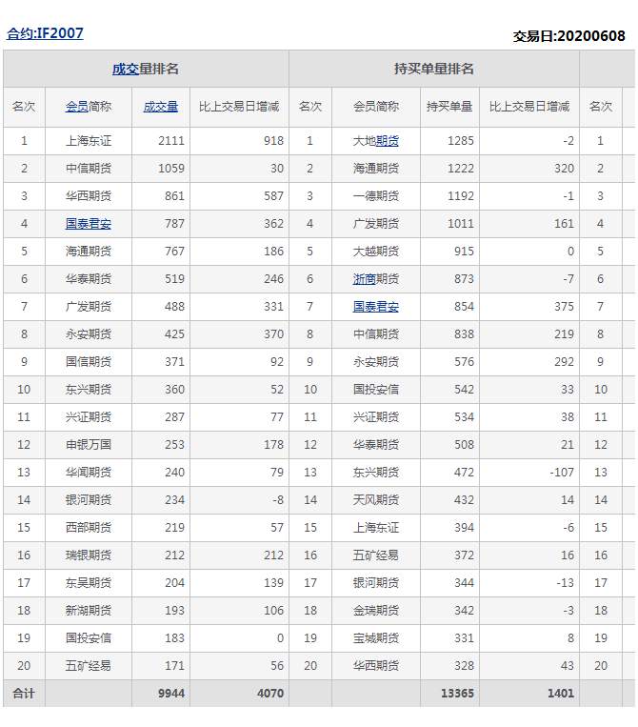This screenshot has height=727, width=638.
Task: Click 兴证期货 in long position ranking
Action: tap(376, 417)
